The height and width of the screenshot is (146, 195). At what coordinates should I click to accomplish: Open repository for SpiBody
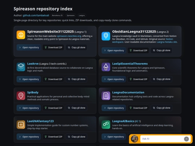pyautogui.click(x=29, y=108)
